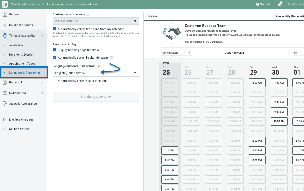Click help icon beside Booking page time zone
Screen dimensions: 304x191
click(x=88, y=14)
